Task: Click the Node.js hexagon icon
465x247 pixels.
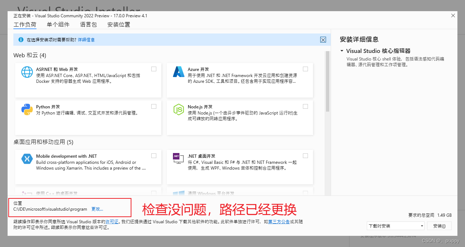Action: tap(179, 110)
